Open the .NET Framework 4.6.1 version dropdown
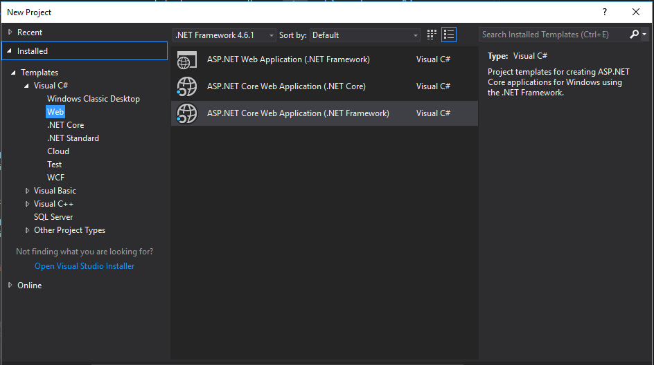The width and height of the screenshot is (654, 365). [x=224, y=35]
